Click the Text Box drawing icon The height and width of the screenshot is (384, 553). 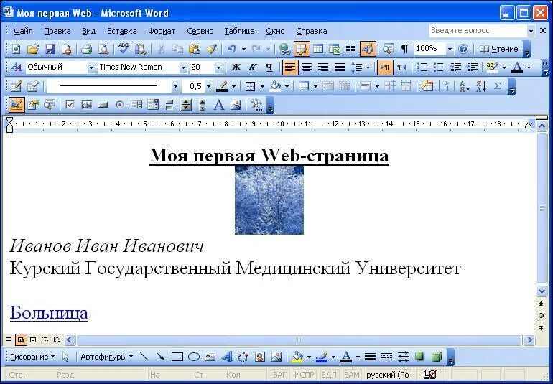(210, 357)
